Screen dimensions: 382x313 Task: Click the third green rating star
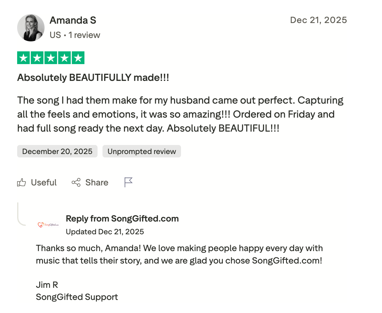pos(51,58)
